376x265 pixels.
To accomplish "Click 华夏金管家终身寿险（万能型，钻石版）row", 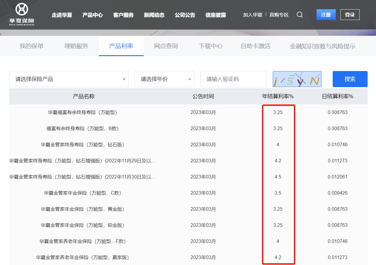I will 188,145.
